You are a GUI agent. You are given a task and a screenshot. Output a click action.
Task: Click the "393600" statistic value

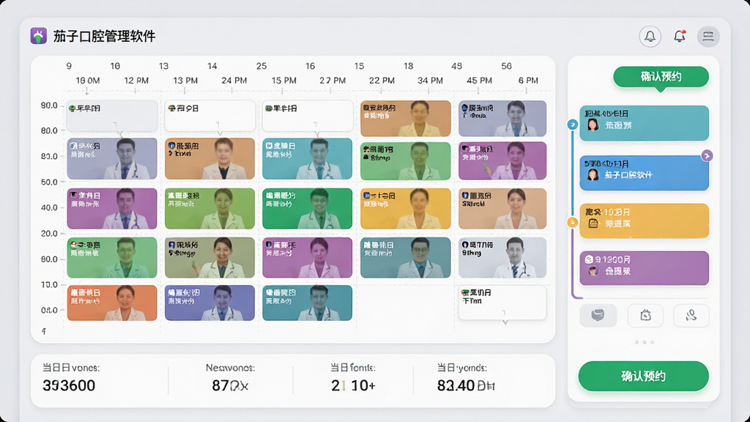click(69, 385)
